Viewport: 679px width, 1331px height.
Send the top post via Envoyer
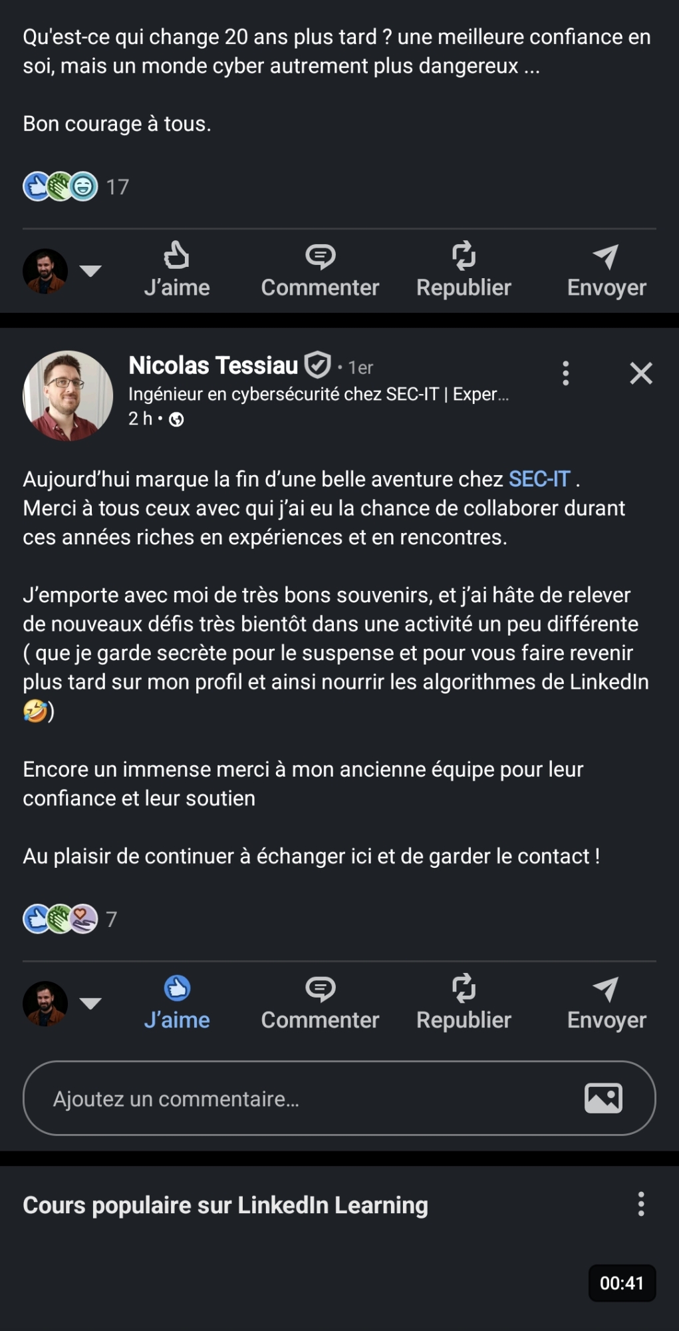(x=607, y=270)
